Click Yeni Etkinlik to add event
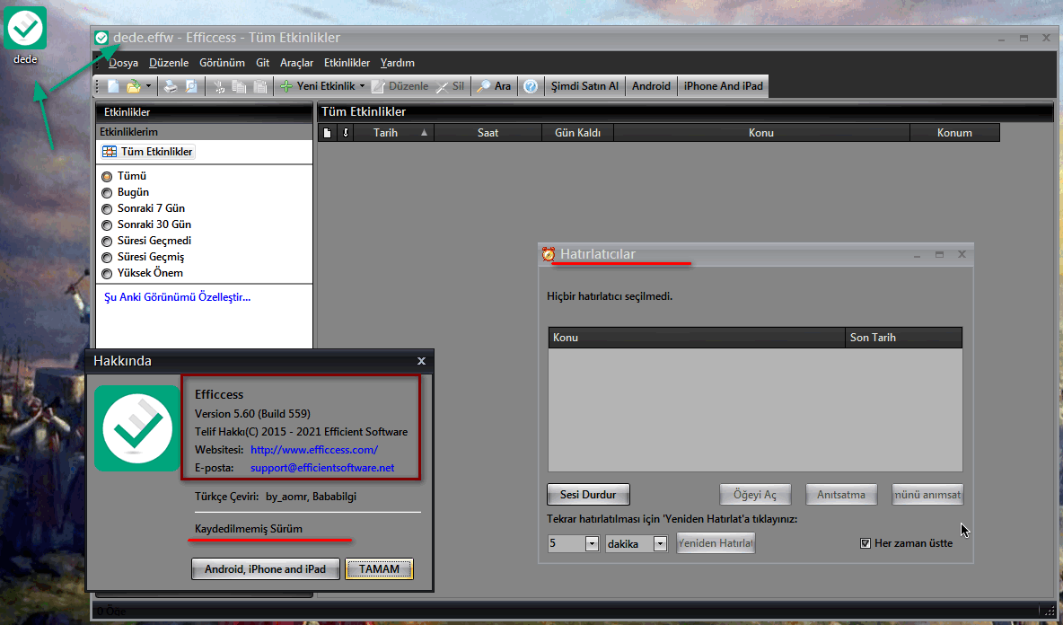 click(x=317, y=86)
